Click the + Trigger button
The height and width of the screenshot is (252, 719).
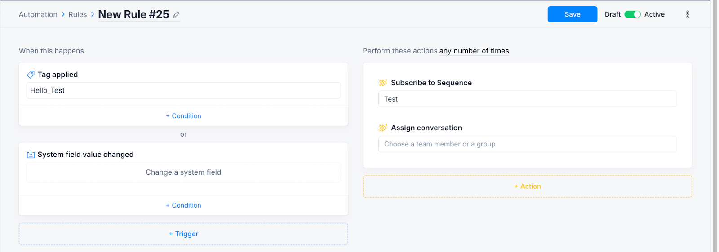pyautogui.click(x=183, y=234)
